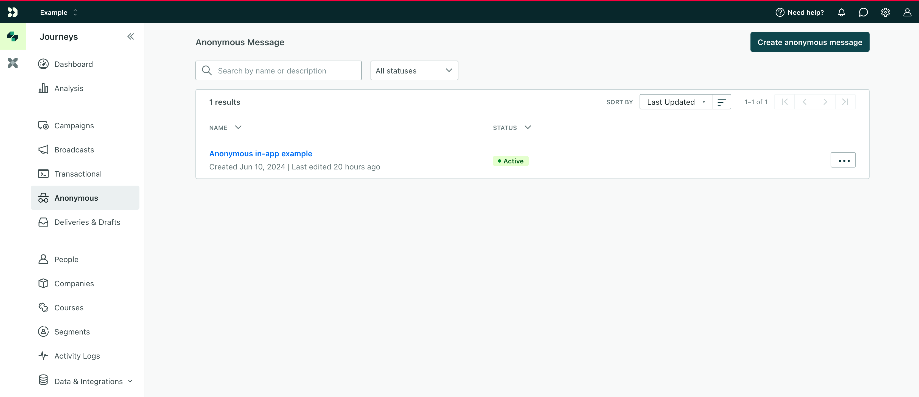The width and height of the screenshot is (919, 397).
Task: Click the Analysis bar chart icon
Action: point(44,88)
